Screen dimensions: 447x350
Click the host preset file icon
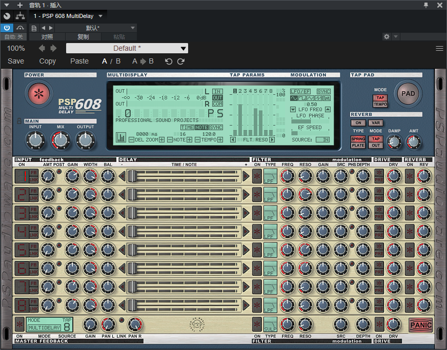coord(34,28)
